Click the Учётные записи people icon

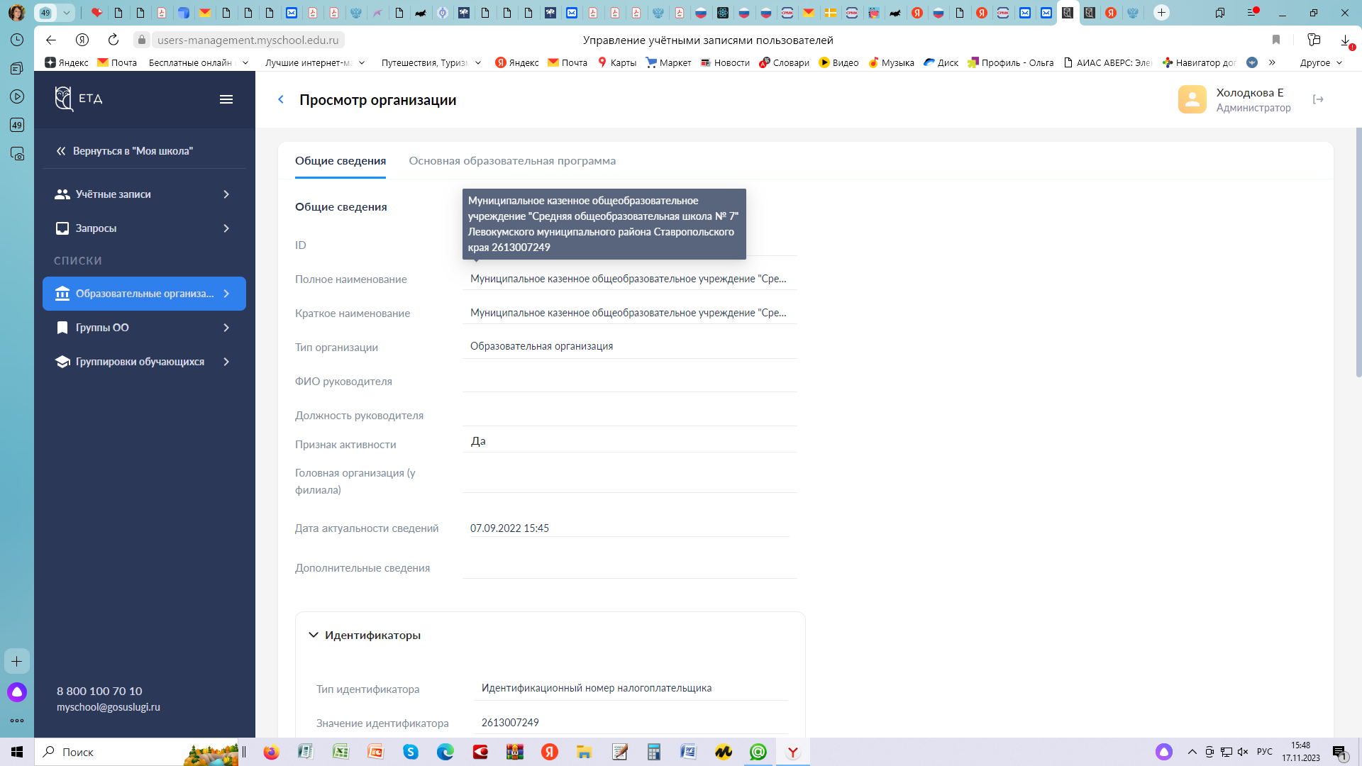click(62, 194)
